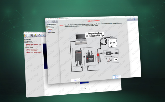Click faded book icon in front window toolbar
This screenshot has height=102, width=165.
pos(50,22)
